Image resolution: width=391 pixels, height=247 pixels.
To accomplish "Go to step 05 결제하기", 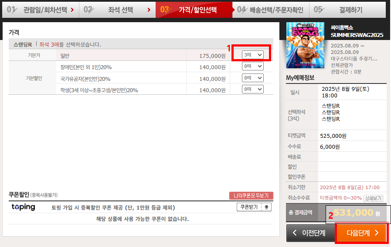I will 347,10.
